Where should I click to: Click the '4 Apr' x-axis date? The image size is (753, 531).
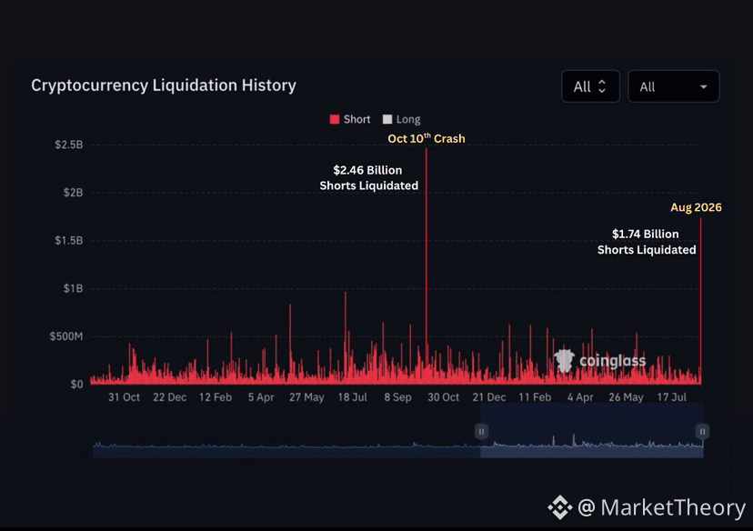coord(580,397)
